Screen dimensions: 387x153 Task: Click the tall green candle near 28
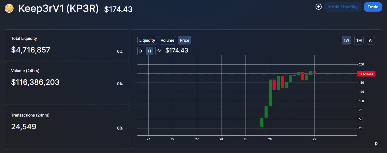270,93
